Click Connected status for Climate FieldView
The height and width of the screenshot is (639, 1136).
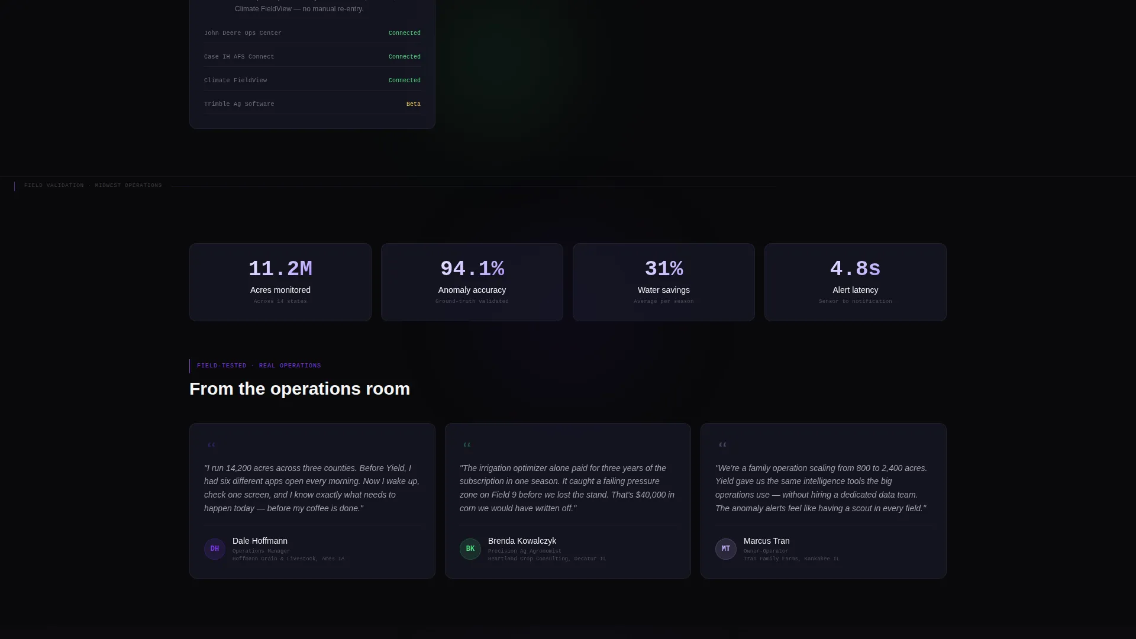tap(405, 80)
